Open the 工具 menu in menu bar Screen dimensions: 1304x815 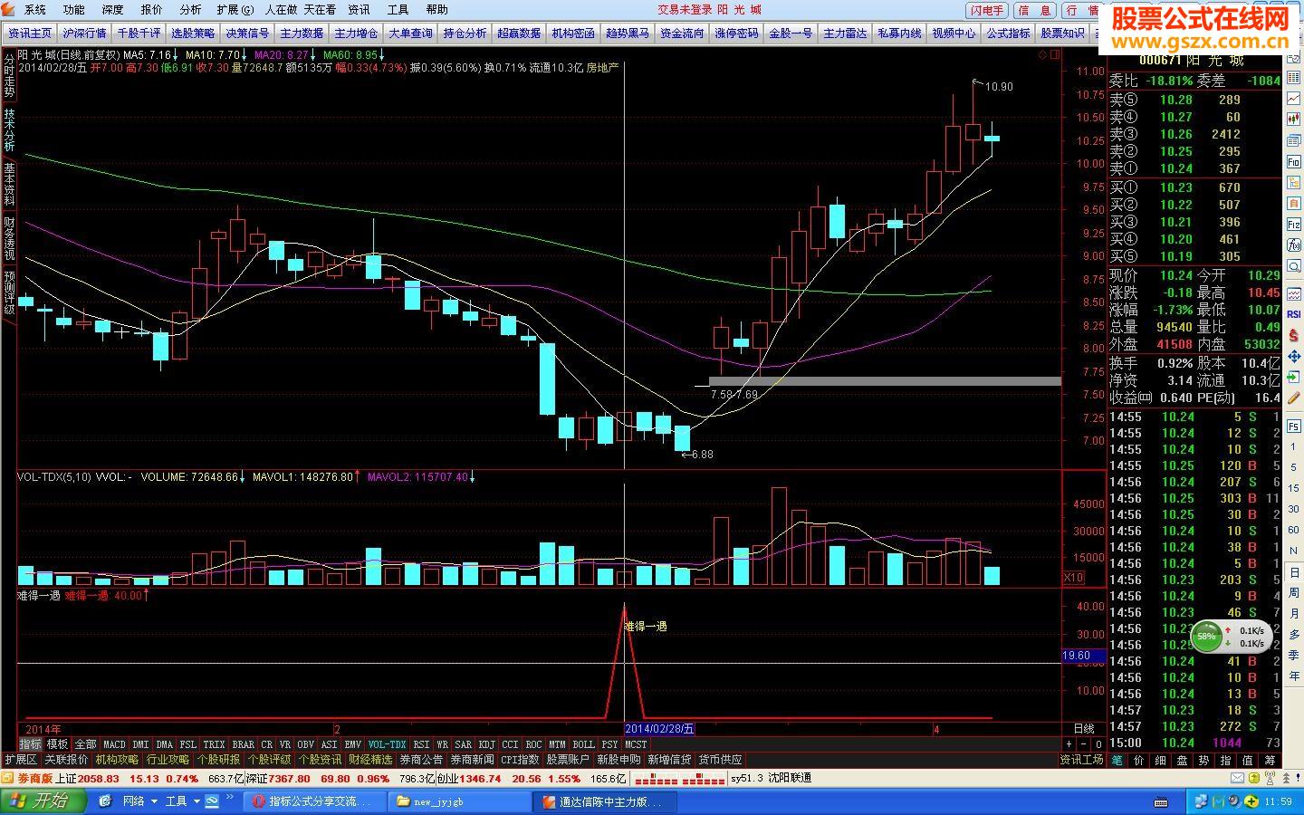click(x=398, y=9)
